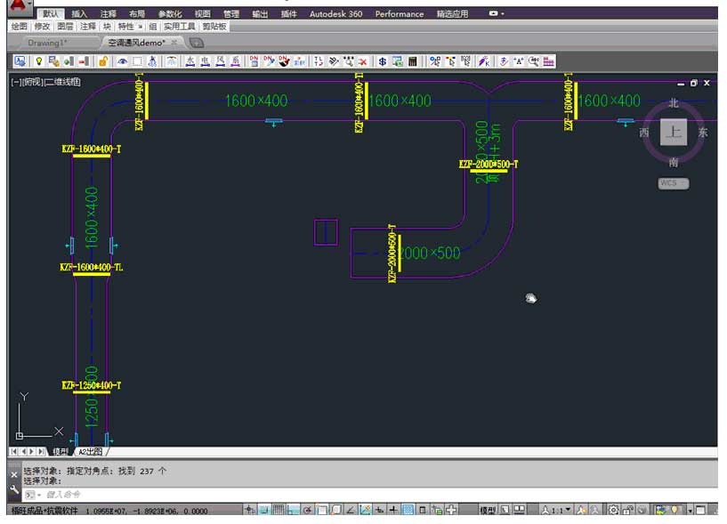Click the eye icon in toolbar
The height and width of the screenshot is (524, 727).
123,61
